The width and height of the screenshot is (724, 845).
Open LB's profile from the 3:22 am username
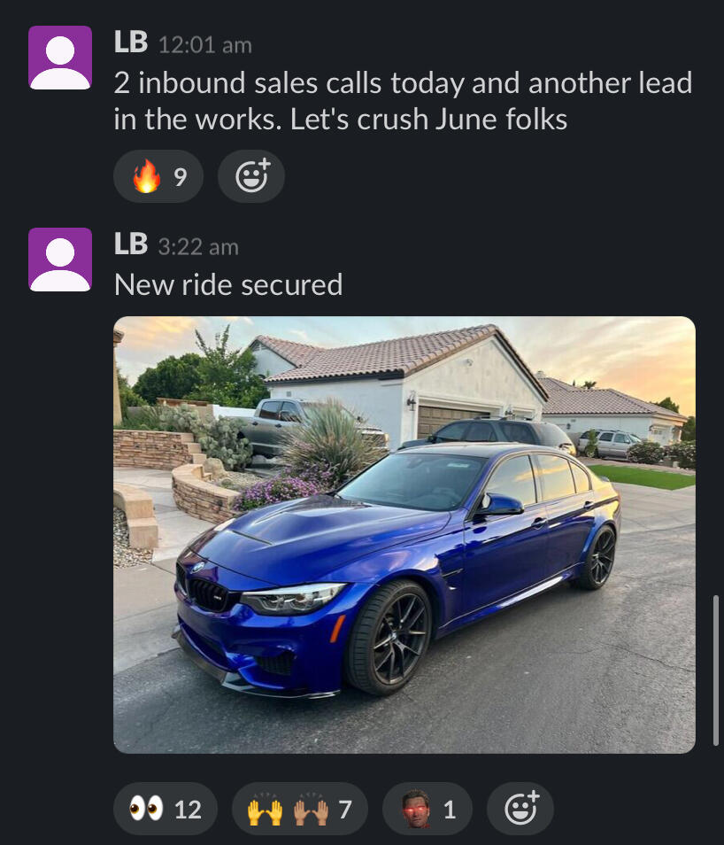tap(131, 244)
